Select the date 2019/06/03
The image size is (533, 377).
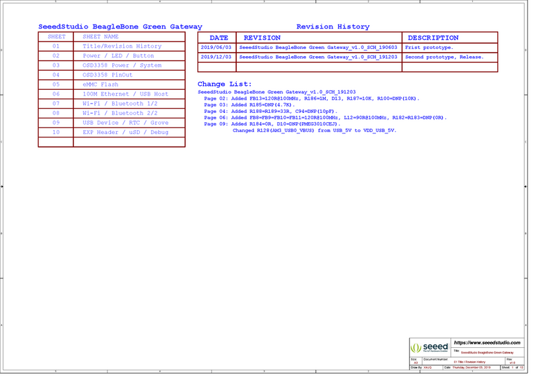[x=216, y=48]
